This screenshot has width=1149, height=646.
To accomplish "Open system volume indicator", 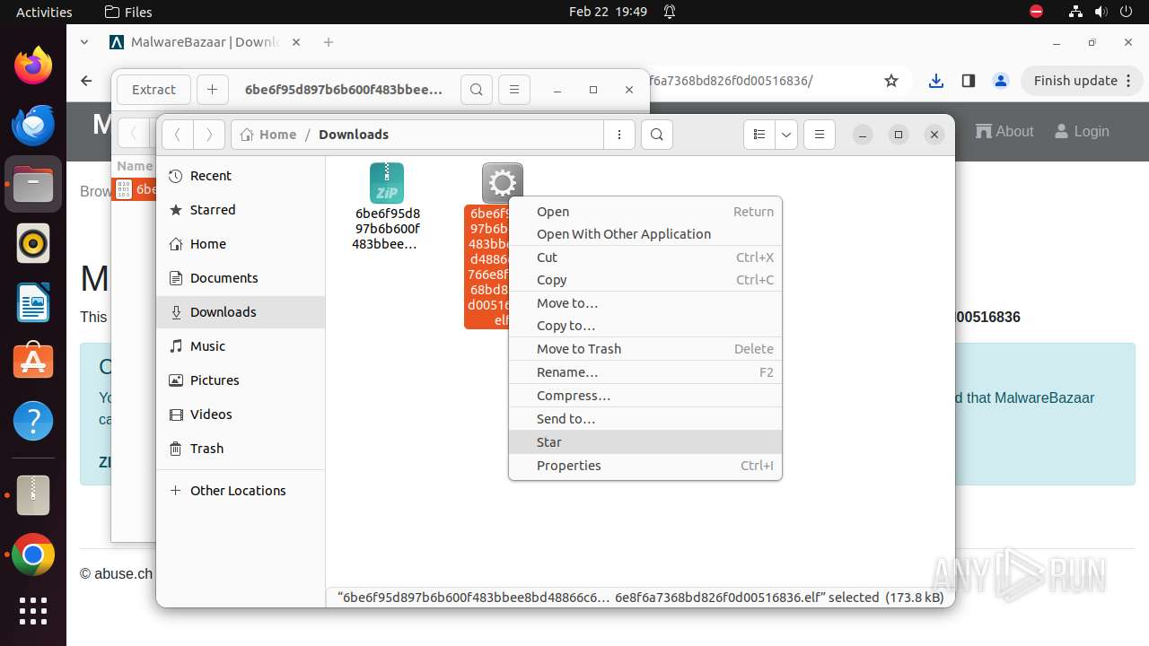I will click(x=1100, y=13).
